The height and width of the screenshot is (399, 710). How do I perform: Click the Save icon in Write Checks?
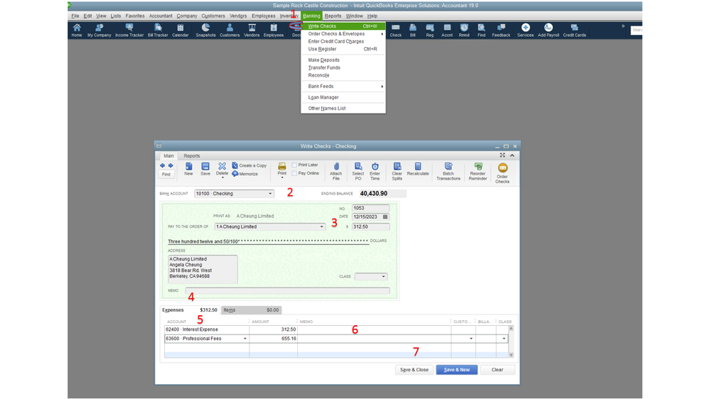pos(205,169)
